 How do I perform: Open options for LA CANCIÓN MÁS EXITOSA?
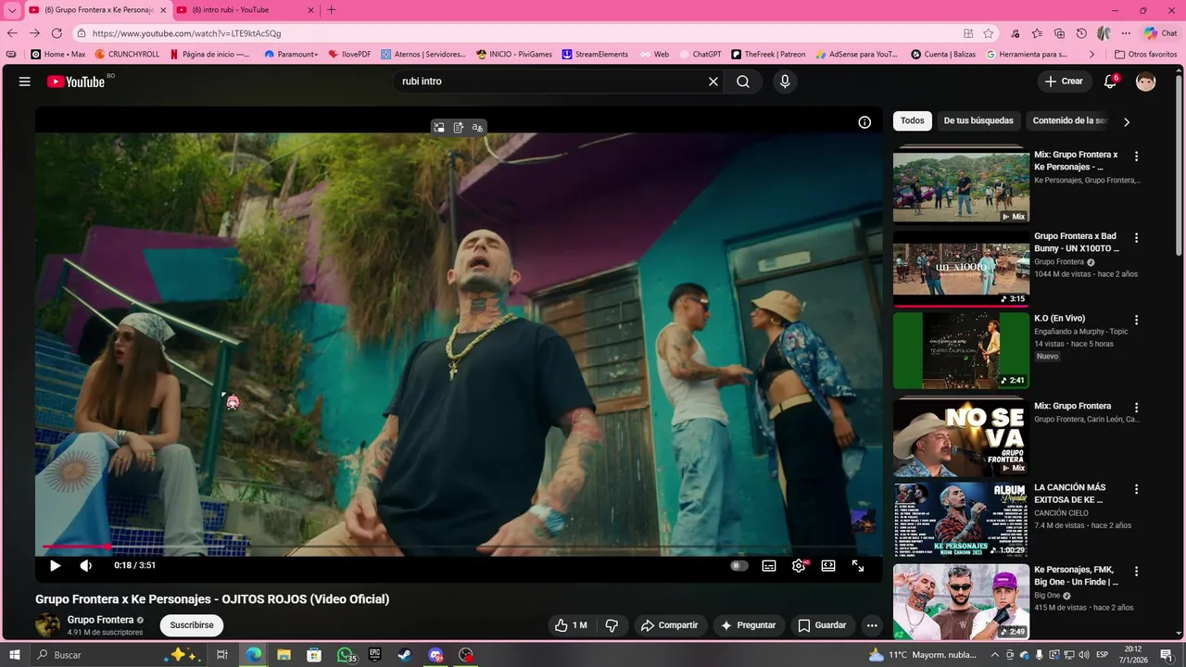(1137, 489)
